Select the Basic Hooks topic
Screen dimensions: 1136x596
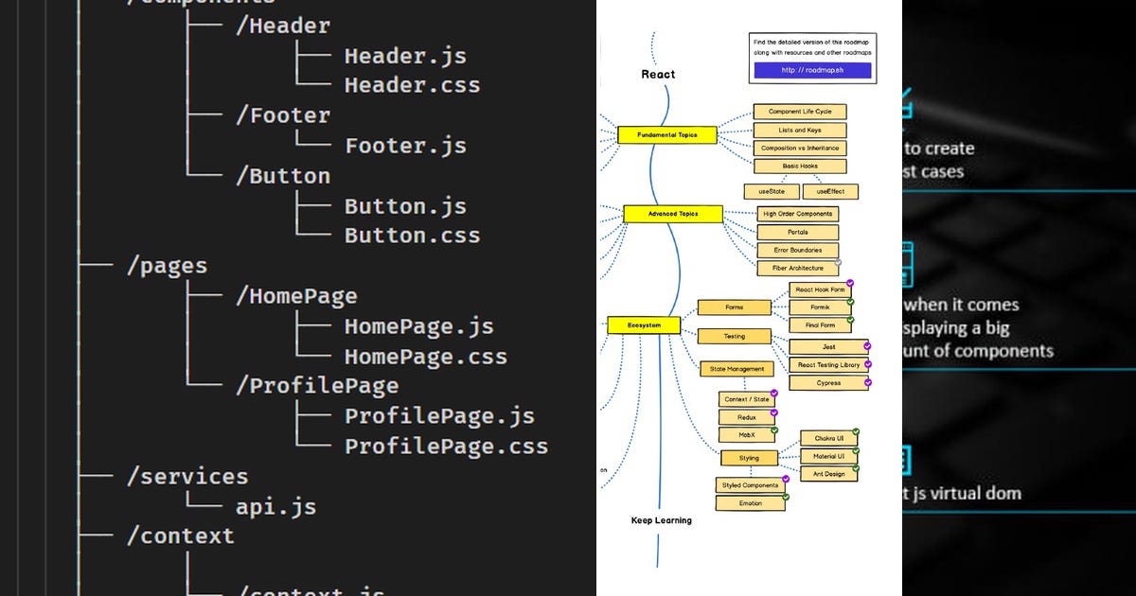[x=800, y=165]
